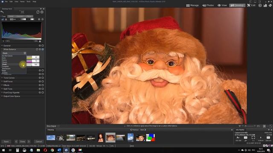Go to previous image arrow beside Done
This screenshot has height=153, width=273.
(x=16, y=142)
